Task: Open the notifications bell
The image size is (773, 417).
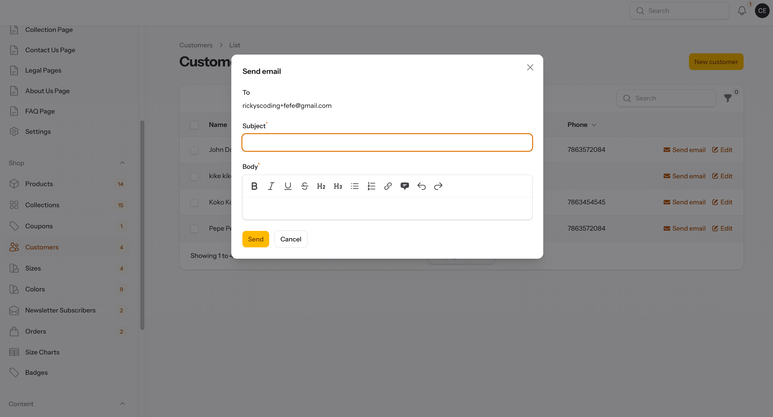Action: pos(742,11)
